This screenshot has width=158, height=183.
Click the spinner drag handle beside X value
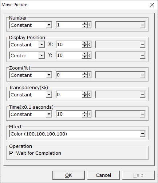pyautogui.click(x=90, y=45)
